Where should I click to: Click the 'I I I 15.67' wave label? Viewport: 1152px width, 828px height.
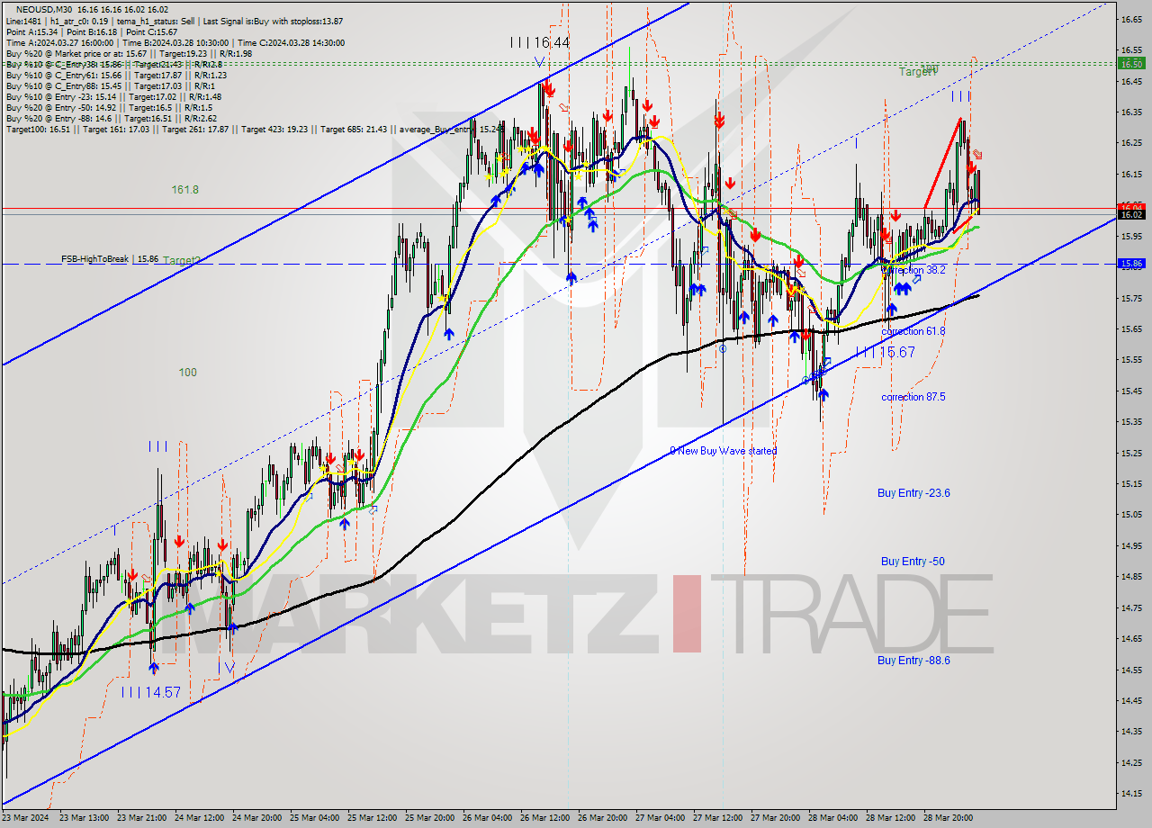[885, 352]
